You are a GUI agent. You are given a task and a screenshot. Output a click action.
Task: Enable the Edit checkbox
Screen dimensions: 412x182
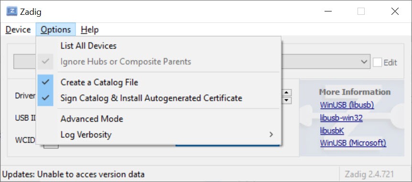point(377,62)
